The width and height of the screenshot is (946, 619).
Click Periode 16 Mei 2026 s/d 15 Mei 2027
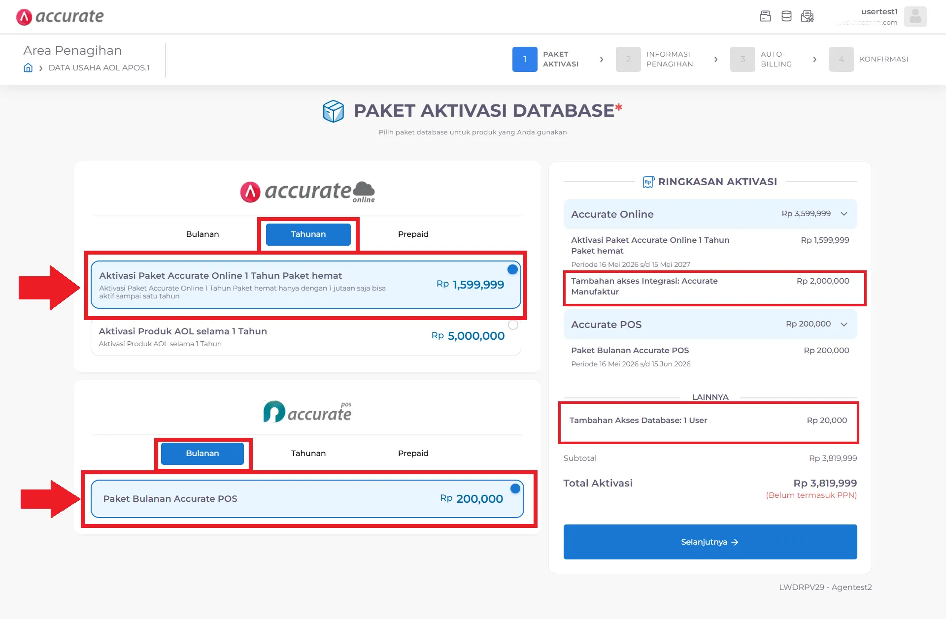(x=631, y=264)
